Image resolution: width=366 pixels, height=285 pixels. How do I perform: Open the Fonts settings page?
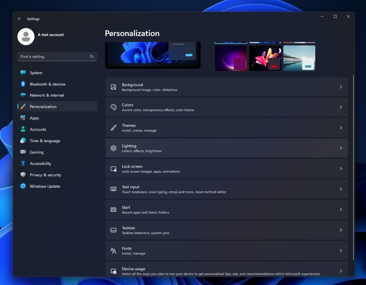[226, 250]
